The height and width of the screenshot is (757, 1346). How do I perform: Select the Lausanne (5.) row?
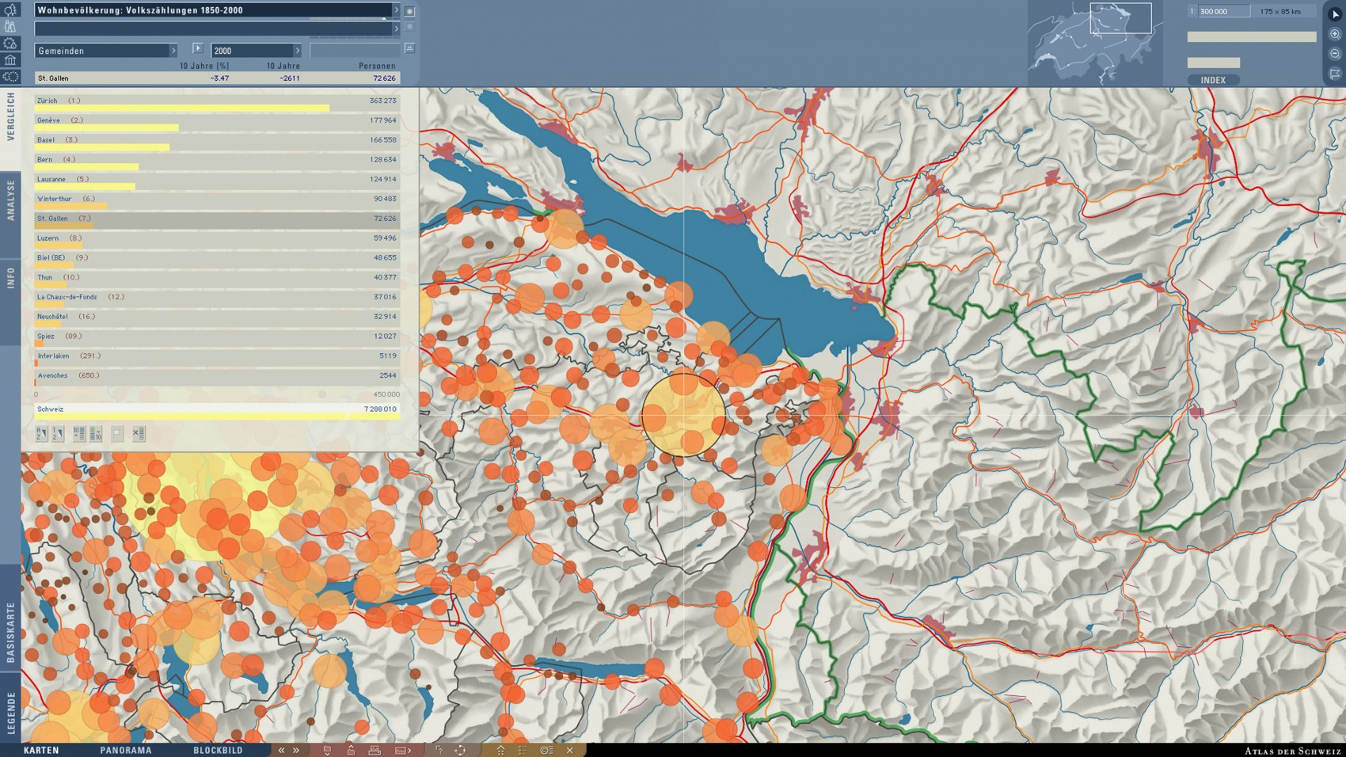tap(217, 181)
